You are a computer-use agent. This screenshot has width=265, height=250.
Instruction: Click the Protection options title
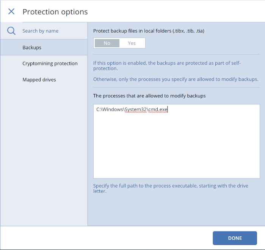[x=55, y=12]
